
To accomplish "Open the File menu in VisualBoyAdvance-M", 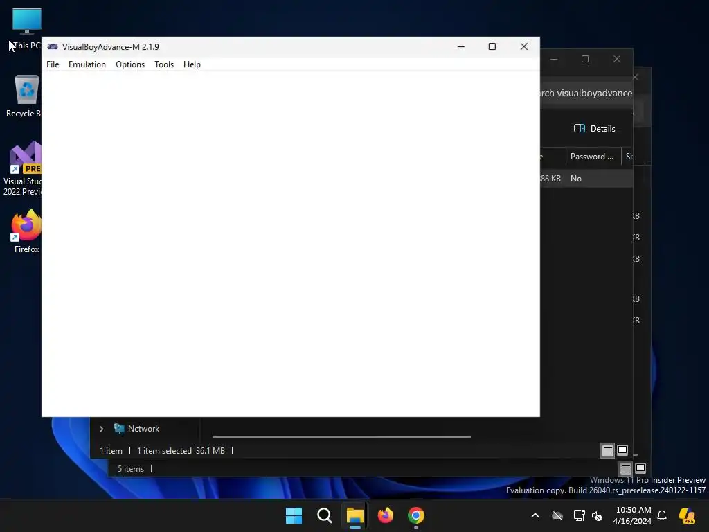I will pos(53,64).
